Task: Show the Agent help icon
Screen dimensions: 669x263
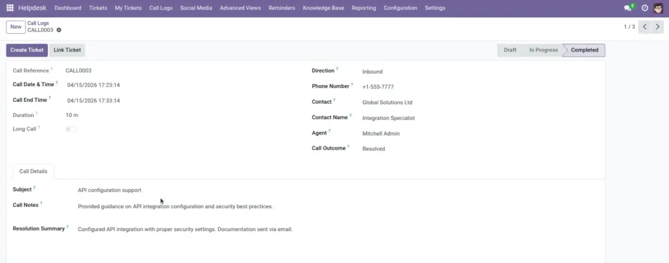Action: [329, 131]
